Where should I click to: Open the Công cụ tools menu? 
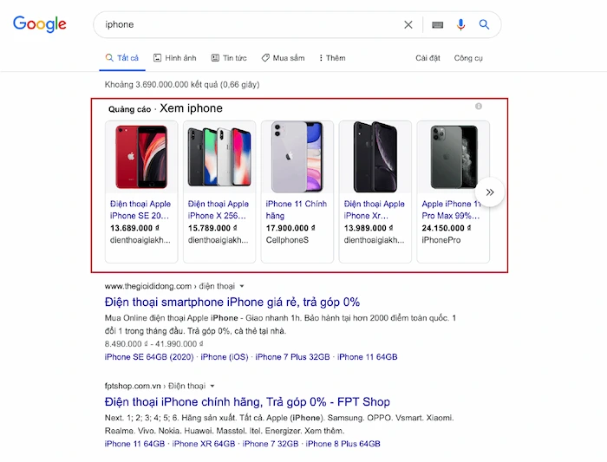[468, 58]
